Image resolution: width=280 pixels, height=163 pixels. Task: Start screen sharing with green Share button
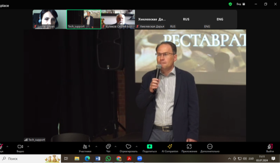[x=150, y=147]
